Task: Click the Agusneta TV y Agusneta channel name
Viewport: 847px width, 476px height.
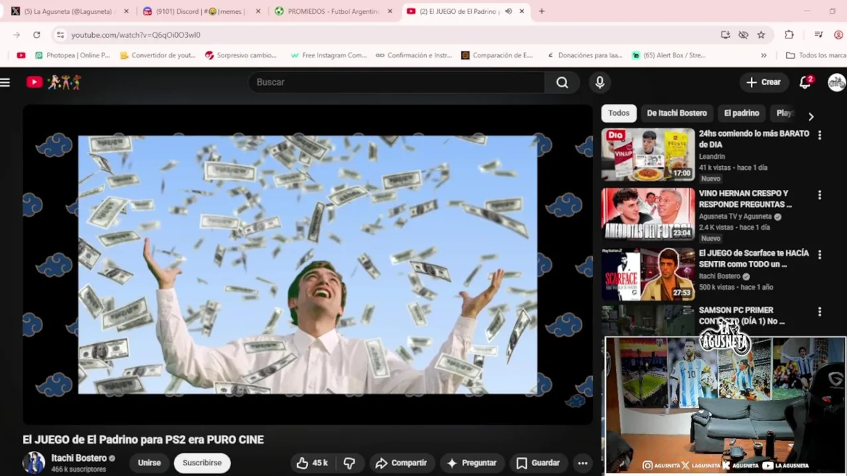Action: (x=735, y=216)
